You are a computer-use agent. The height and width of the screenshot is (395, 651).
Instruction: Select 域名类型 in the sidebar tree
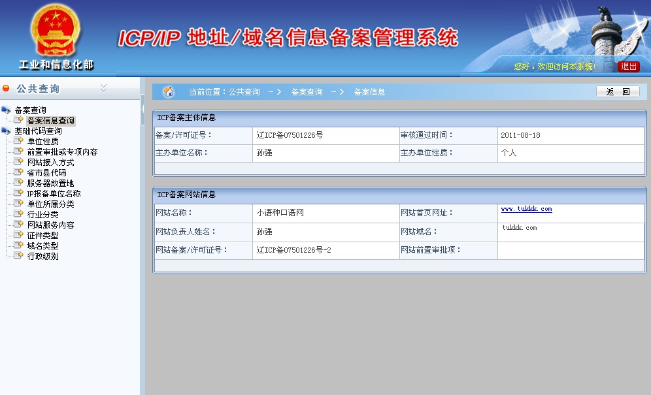coord(42,245)
